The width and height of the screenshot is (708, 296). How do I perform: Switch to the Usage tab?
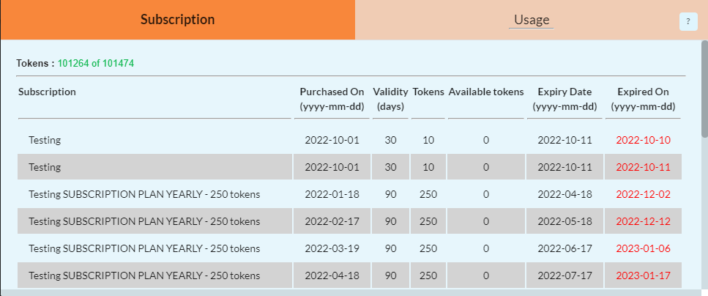(532, 20)
